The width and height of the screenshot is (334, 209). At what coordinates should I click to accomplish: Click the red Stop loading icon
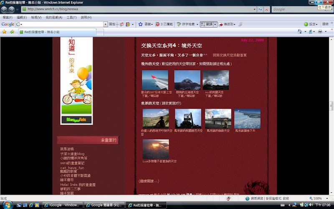(266, 9)
